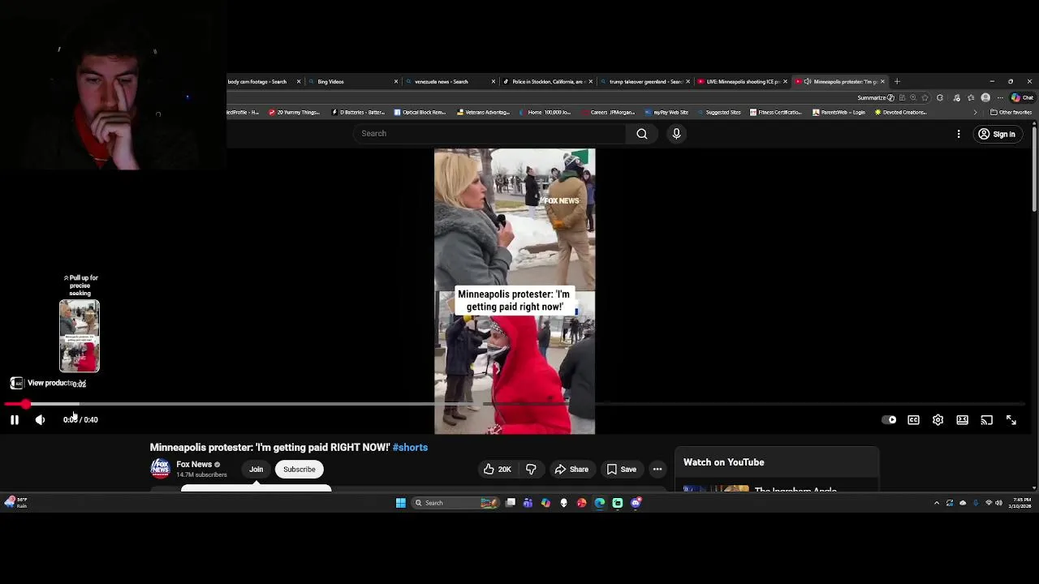Open Microsoft Edge from taskbar
Image resolution: width=1039 pixels, height=584 pixels.
click(x=599, y=503)
